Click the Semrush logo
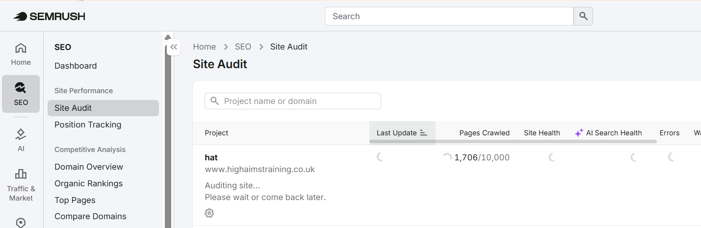This screenshot has width=701, height=228. point(49,16)
